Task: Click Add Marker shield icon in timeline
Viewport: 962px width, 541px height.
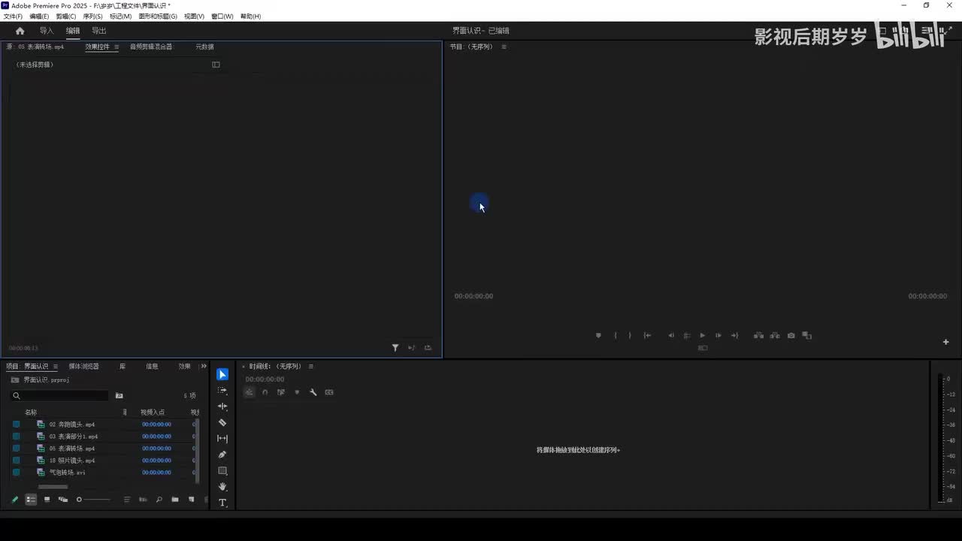Action: [x=297, y=392]
